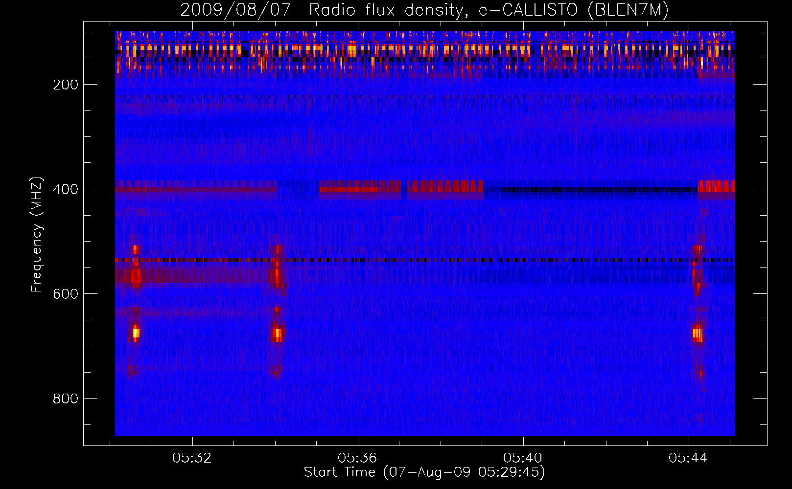Click the 05:44 time tick label

[x=688, y=458]
